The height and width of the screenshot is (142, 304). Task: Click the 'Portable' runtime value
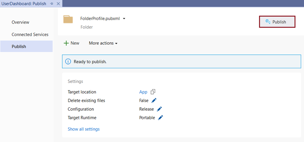[147, 118]
